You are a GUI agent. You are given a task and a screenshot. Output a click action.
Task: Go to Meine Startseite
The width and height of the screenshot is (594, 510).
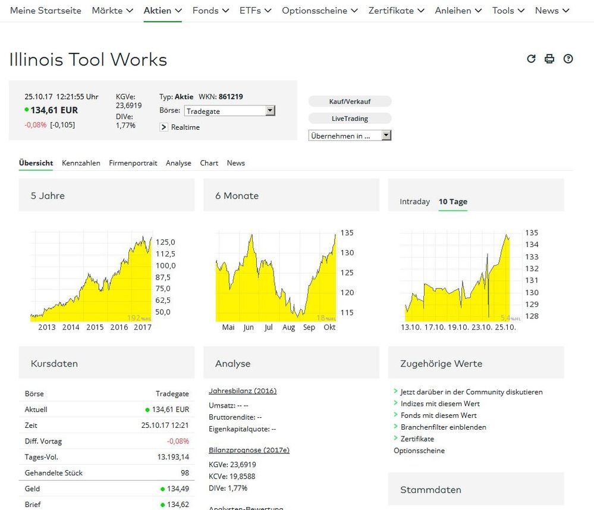pyautogui.click(x=46, y=11)
